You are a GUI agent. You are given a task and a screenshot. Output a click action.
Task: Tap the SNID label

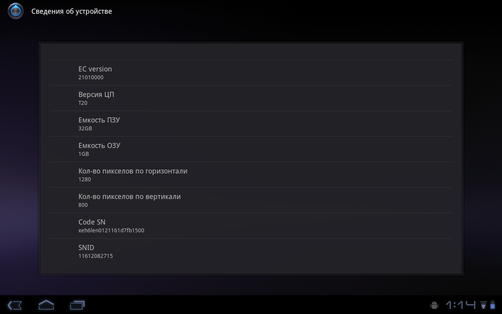(86, 247)
